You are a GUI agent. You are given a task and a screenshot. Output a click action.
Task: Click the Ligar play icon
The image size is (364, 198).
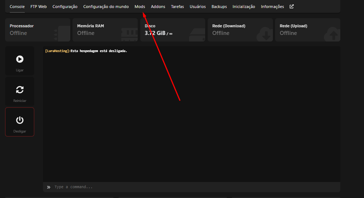20,59
